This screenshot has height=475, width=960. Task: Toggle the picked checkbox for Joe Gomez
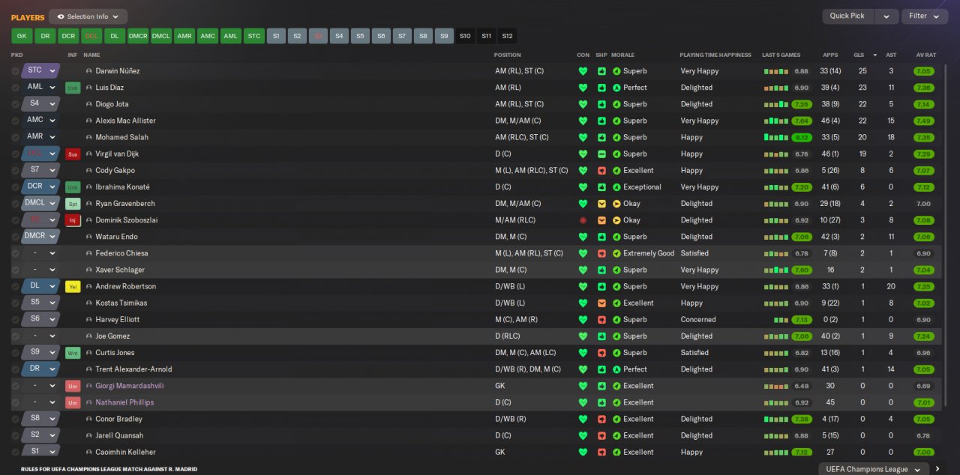click(15, 336)
